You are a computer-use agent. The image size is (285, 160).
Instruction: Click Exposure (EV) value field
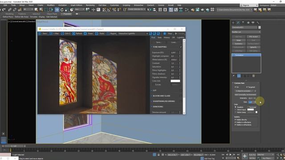[x=174, y=52]
